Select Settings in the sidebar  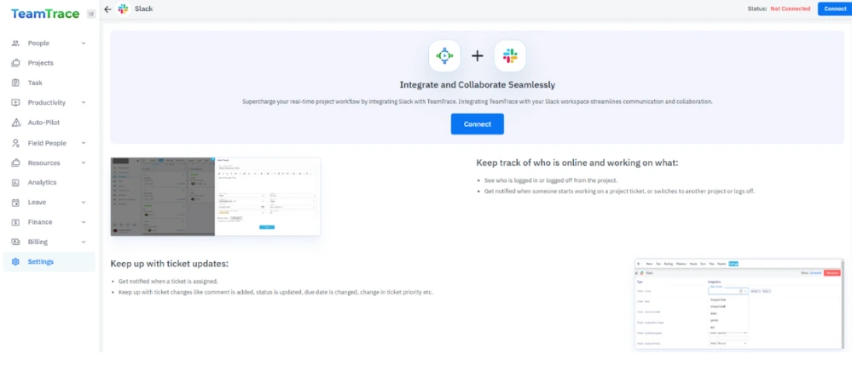[49, 262]
